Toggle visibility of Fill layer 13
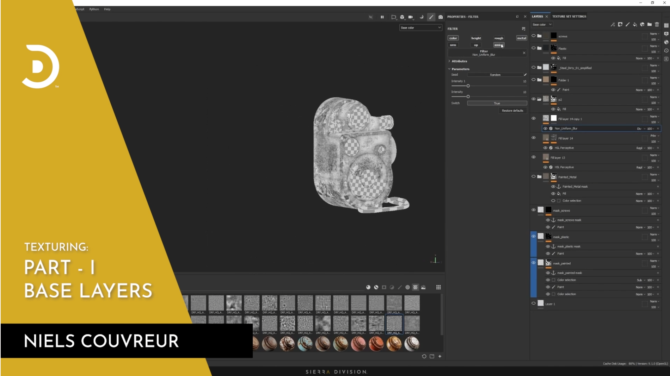Screen dimensions: 670x376 (x=534, y=157)
